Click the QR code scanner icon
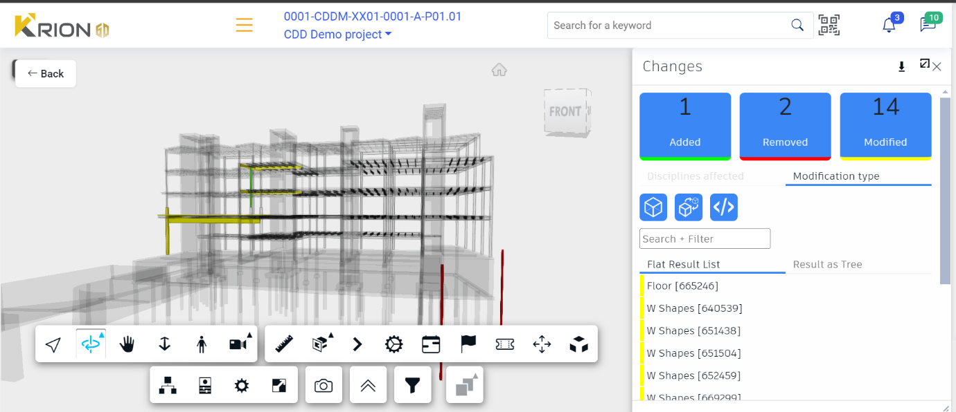Image resolution: width=956 pixels, height=412 pixels. coord(829,26)
